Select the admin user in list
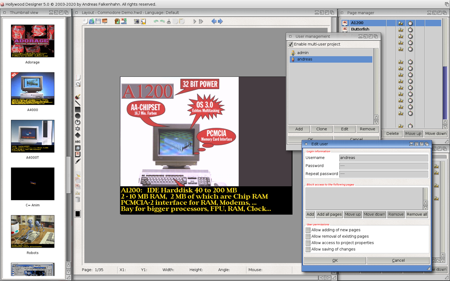The image size is (450, 281). point(331,53)
